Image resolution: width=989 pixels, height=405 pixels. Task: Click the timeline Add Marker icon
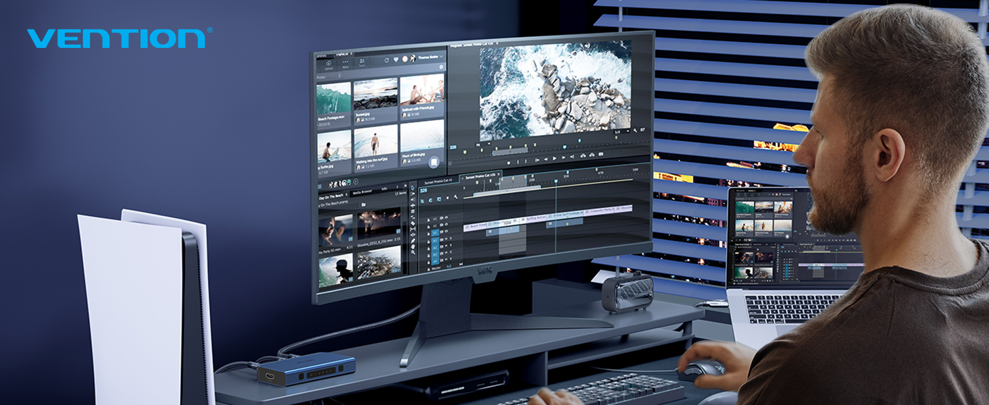tap(447, 198)
